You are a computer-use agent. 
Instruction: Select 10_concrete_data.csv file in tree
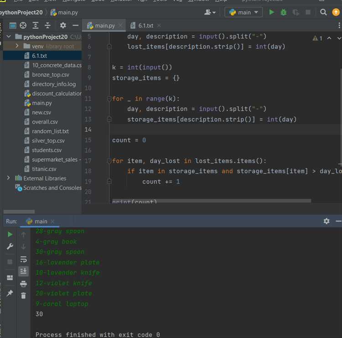(53, 65)
